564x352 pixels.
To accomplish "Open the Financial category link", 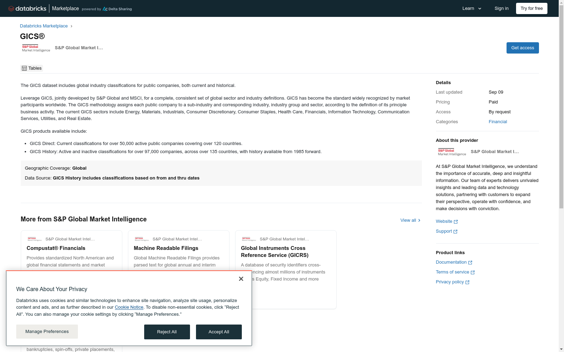I will (498, 122).
